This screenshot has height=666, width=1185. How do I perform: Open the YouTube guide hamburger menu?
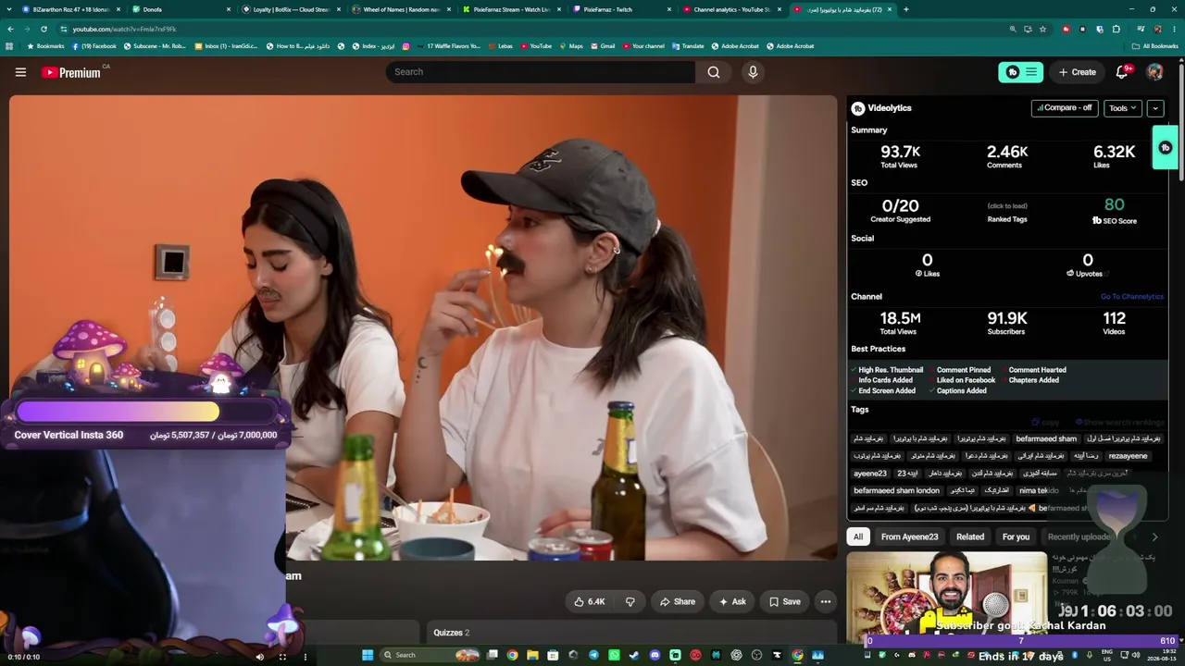[20, 72]
